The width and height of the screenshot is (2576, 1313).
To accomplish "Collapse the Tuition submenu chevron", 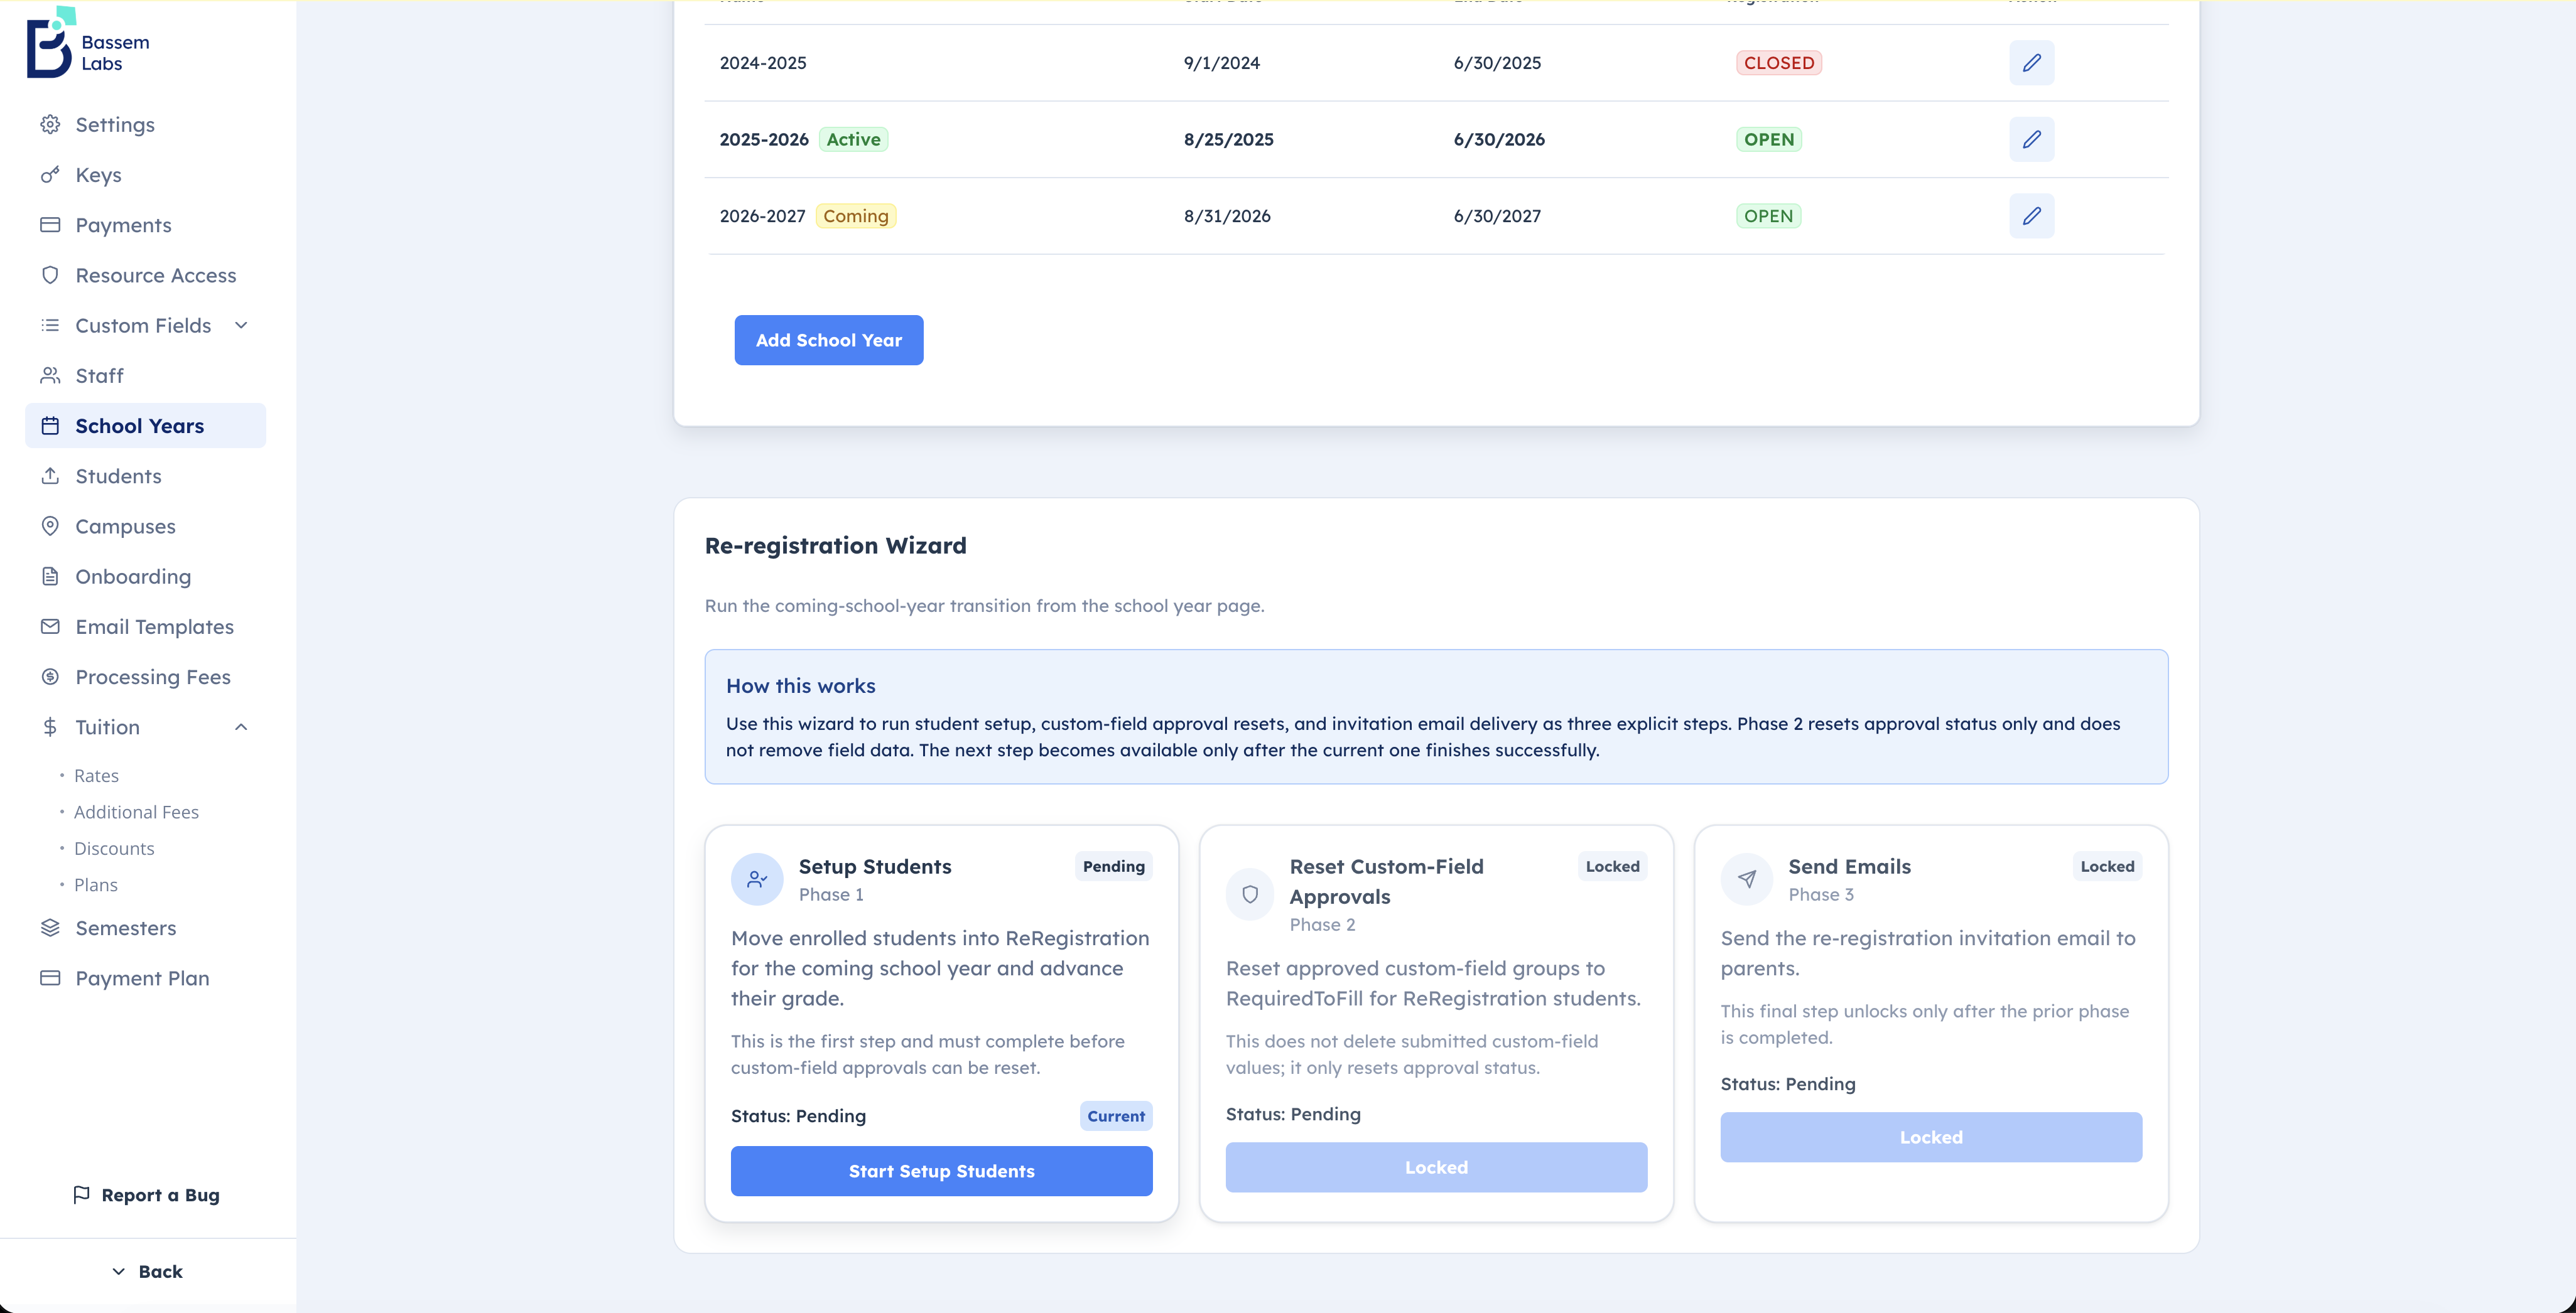I will tap(241, 727).
